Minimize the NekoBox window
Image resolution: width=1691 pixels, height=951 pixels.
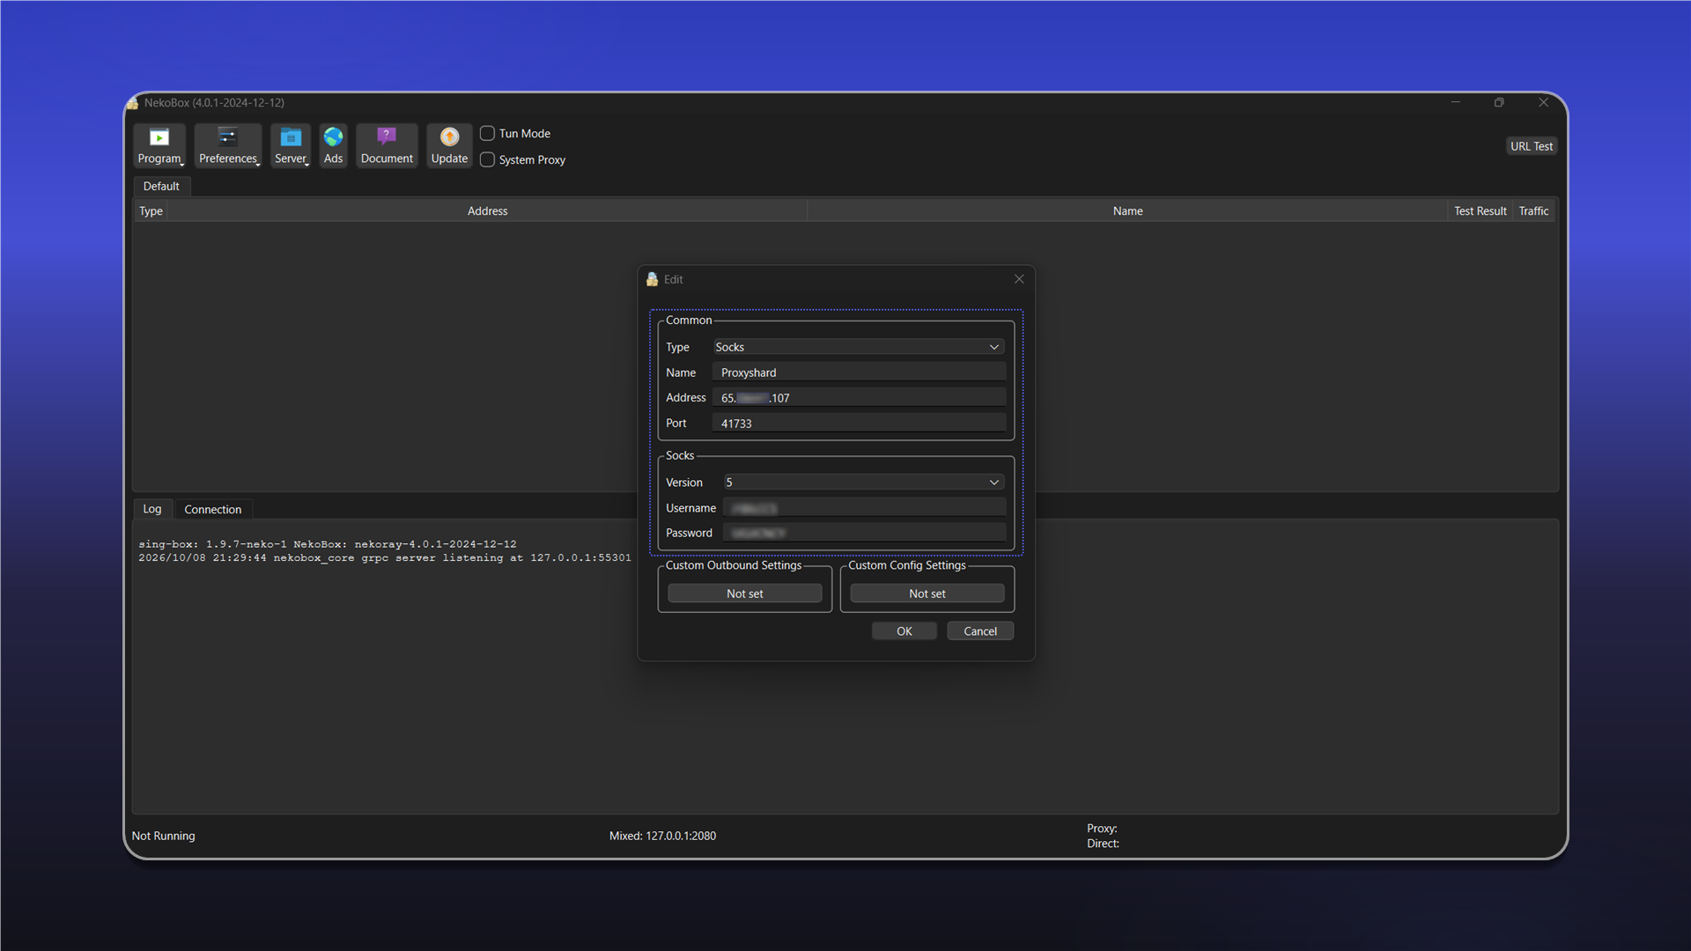(1455, 103)
